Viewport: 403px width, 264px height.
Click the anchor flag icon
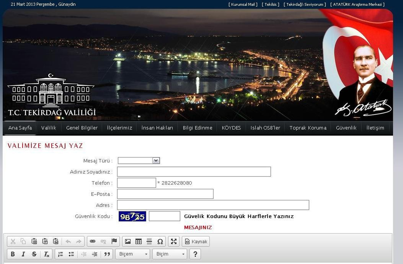pyautogui.click(x=114, y=241)
